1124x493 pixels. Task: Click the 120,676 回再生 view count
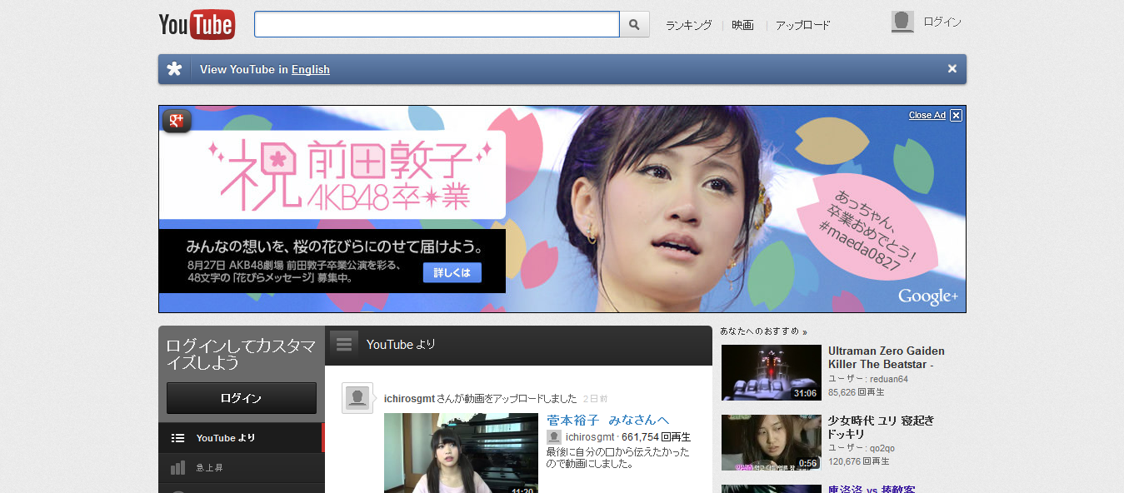(x=859, y=461)
